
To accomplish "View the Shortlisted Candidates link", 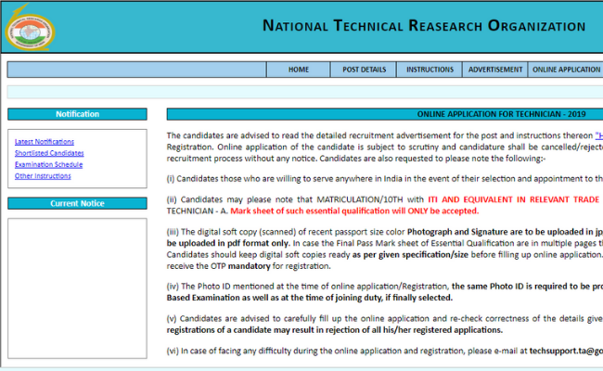I will click(x=49, y=153).
